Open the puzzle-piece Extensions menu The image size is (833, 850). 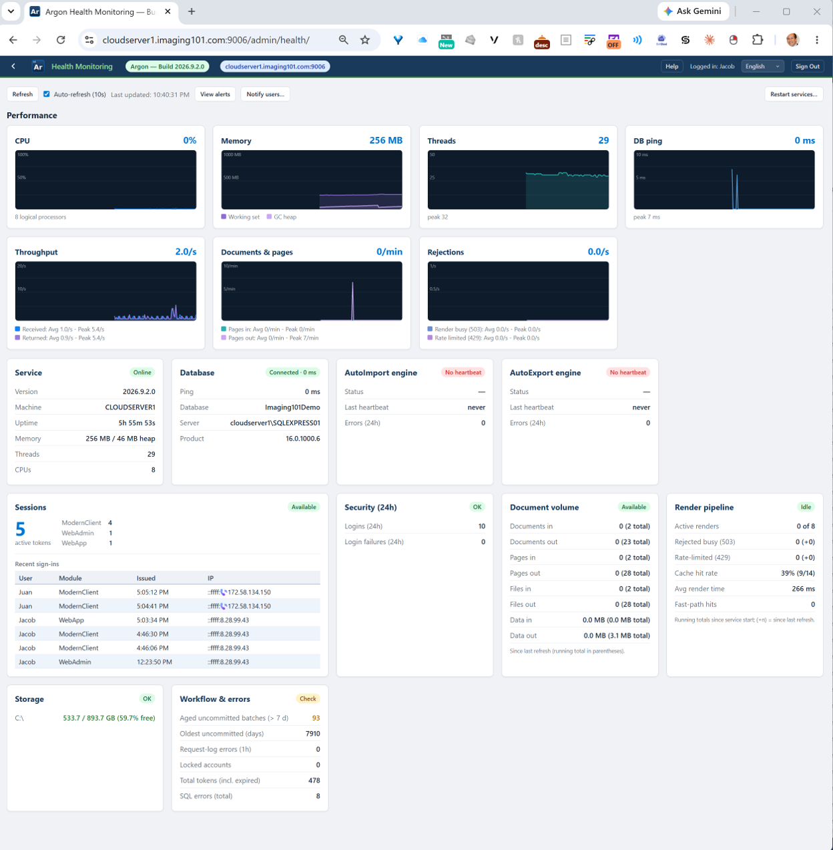[x=758, y=40]
